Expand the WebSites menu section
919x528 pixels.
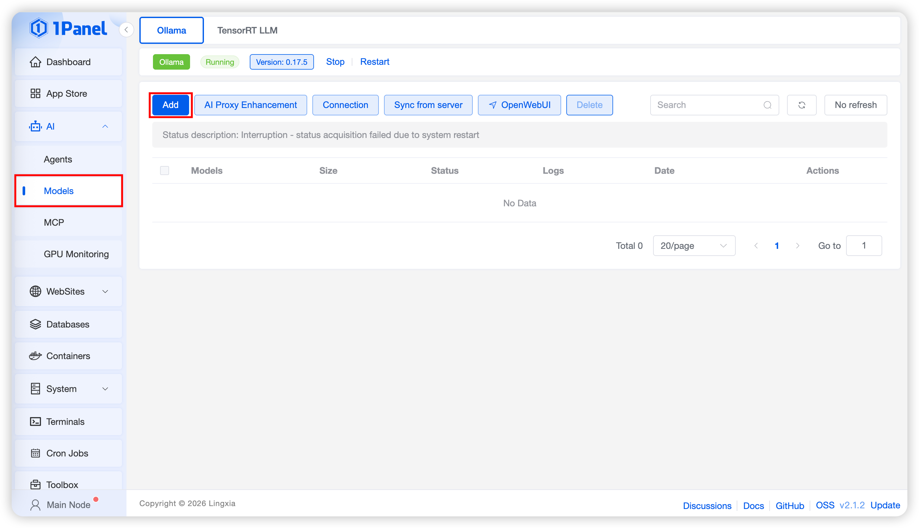(105, 291)
